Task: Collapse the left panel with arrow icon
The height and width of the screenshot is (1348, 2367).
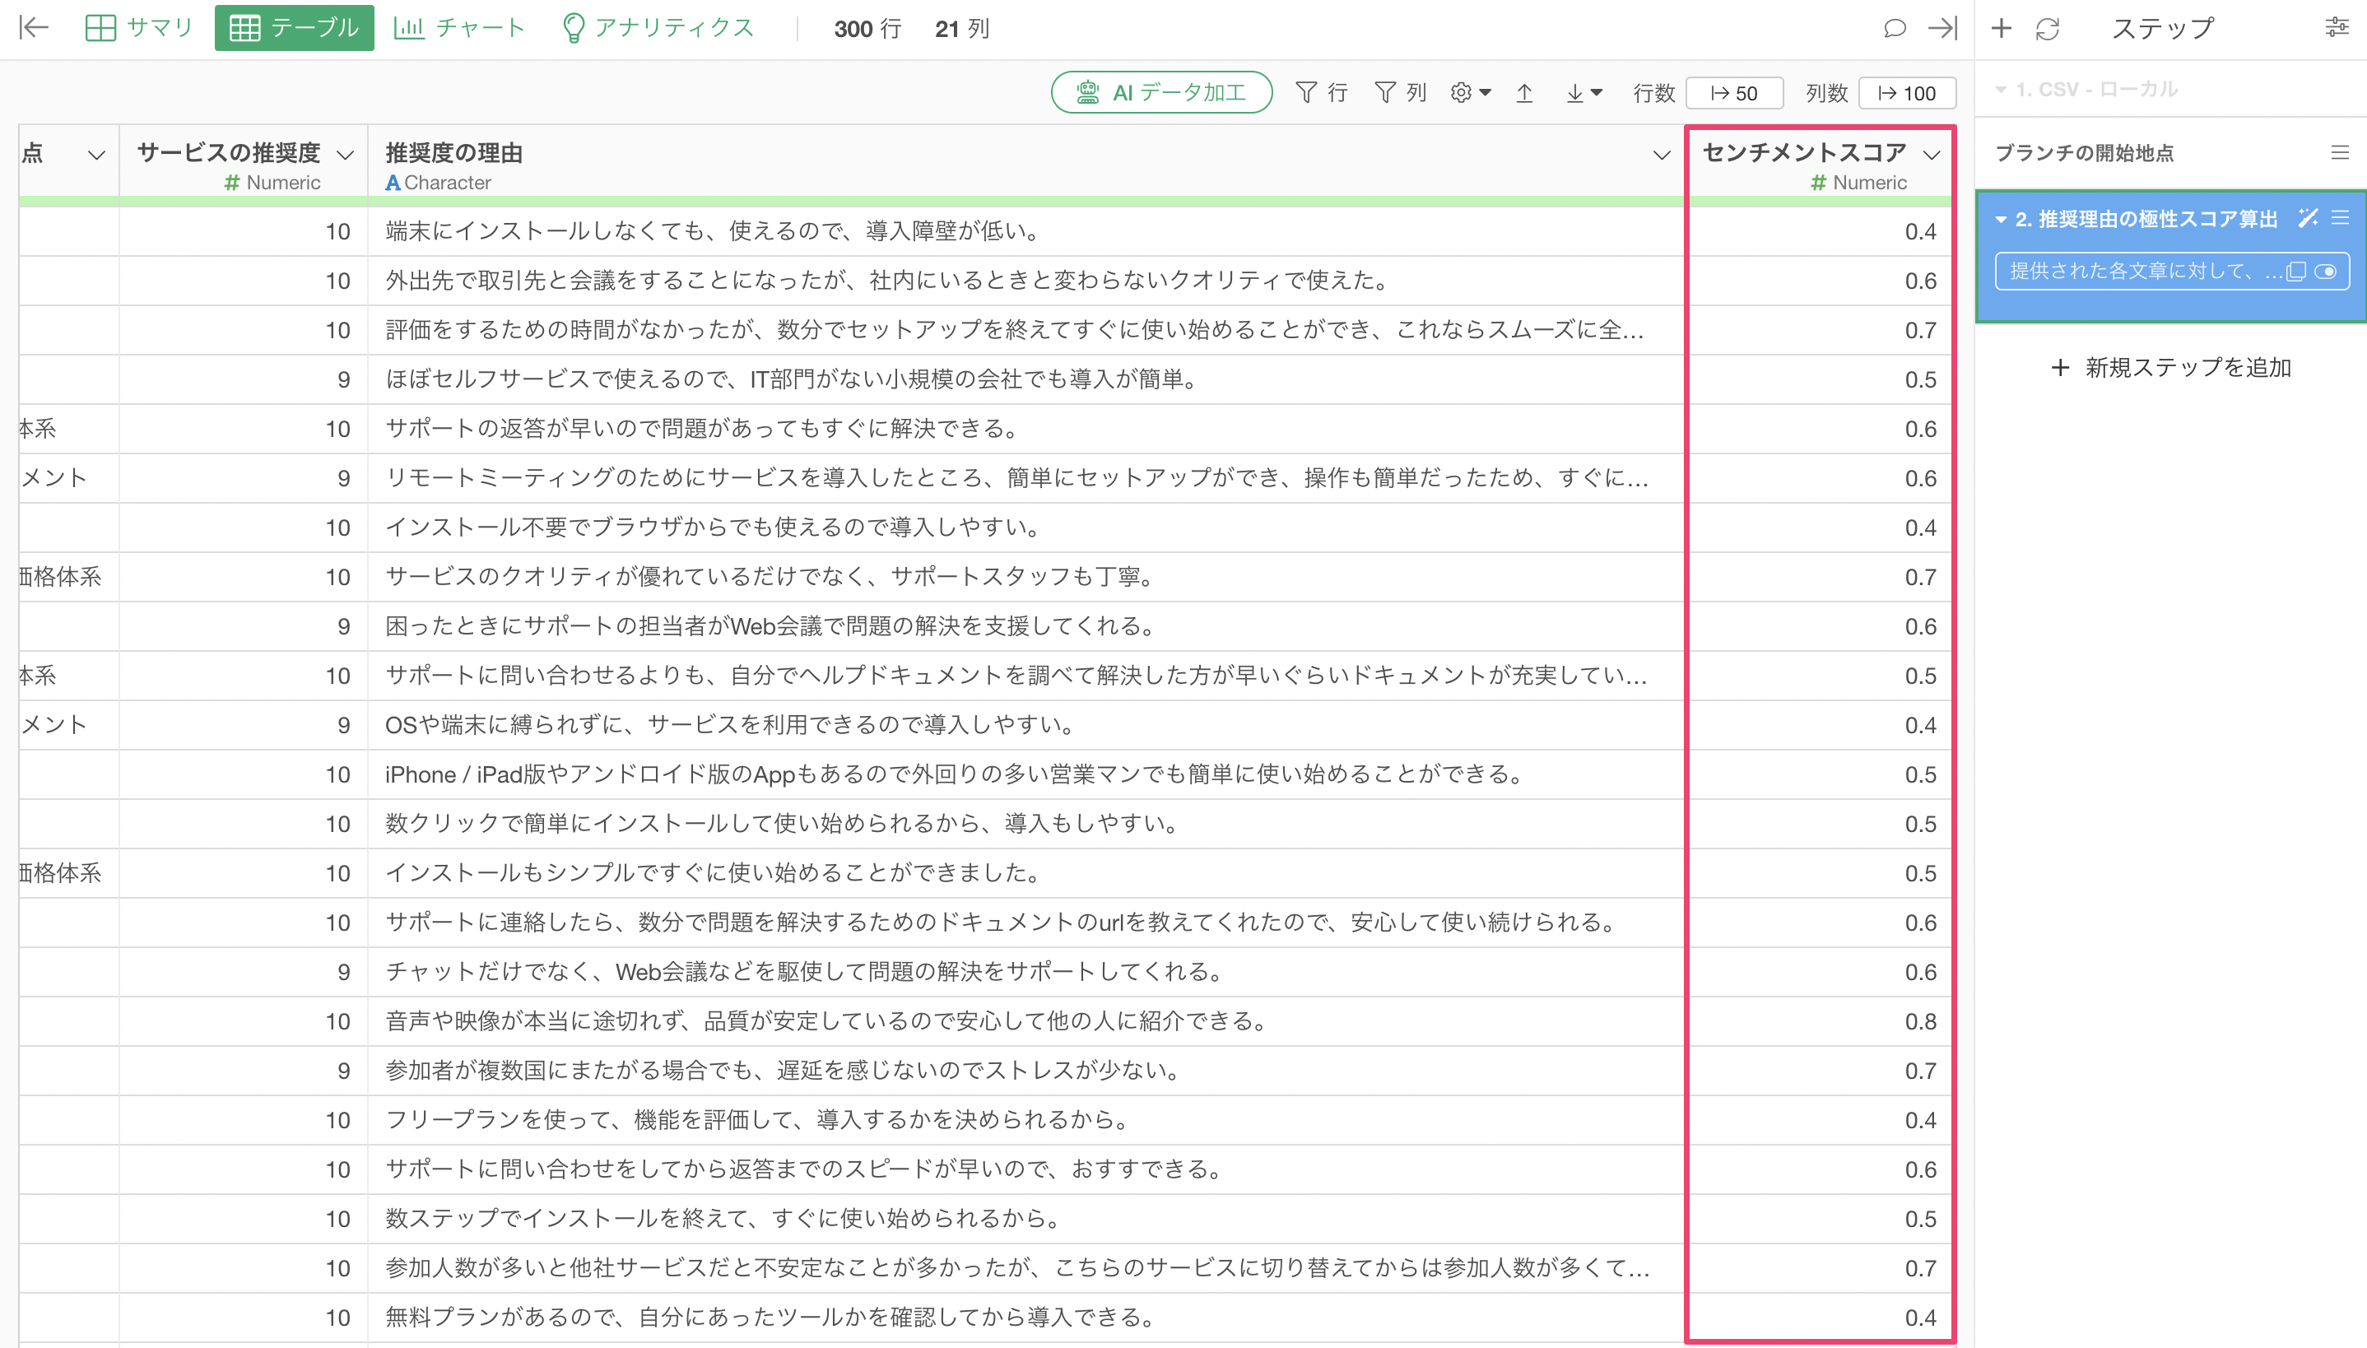Action: pos(35,28)
